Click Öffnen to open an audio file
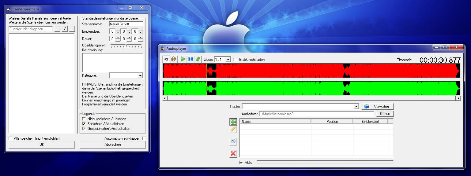Viewport: 471px width, 176px height. click(385, 114)
